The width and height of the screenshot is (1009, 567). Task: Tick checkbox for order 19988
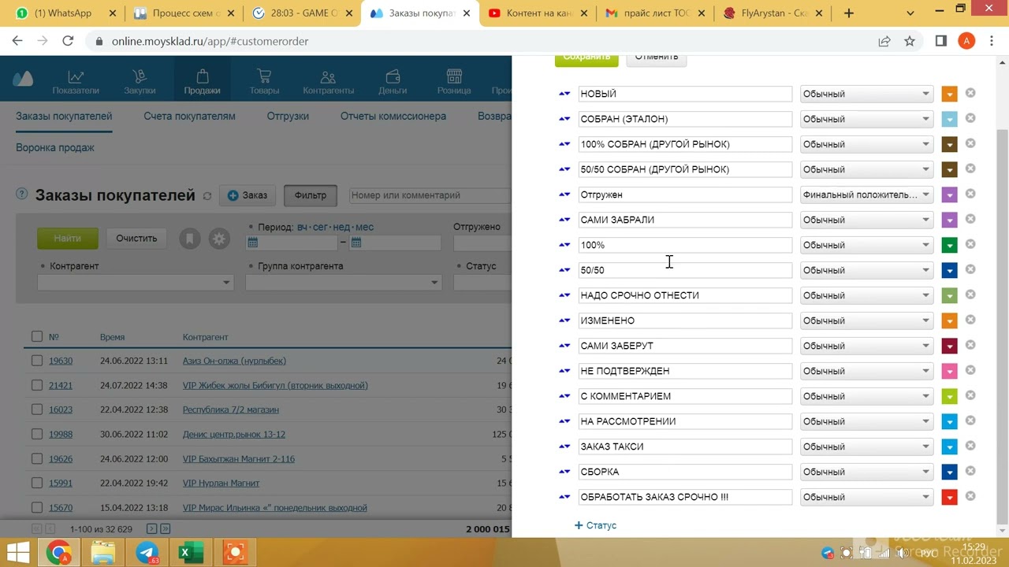tap(37, 434)
